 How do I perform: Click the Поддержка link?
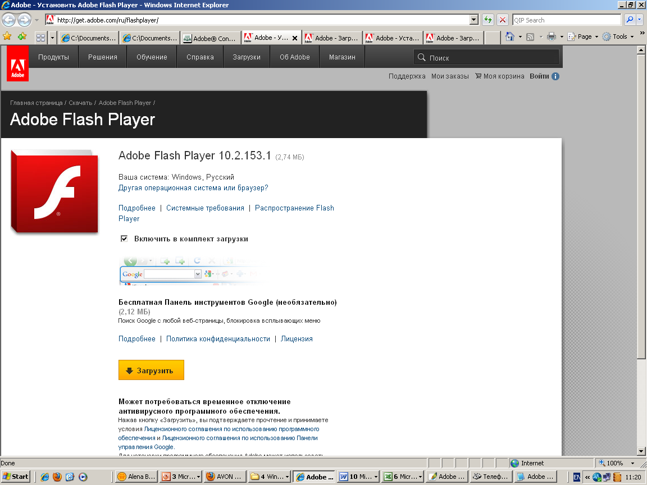coord(407,76)
